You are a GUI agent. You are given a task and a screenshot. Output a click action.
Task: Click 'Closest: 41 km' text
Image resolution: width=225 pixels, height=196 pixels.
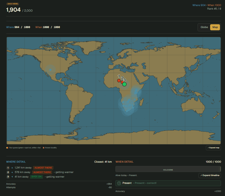coord(103,162)
